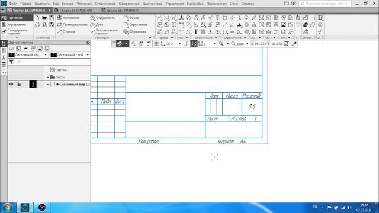The height and width of the screenshot is (213, 379).
Task: Toggle the snap magnet button
Action: click(120, 44)
